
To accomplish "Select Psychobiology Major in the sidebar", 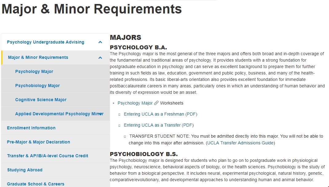I will [38, 86].
